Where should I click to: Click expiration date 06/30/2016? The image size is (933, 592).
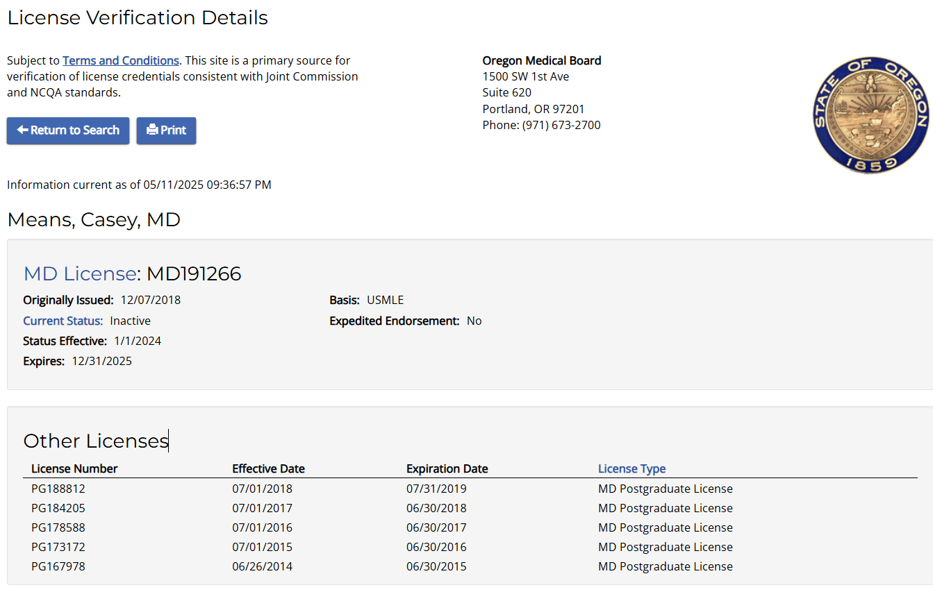point(437,547)
